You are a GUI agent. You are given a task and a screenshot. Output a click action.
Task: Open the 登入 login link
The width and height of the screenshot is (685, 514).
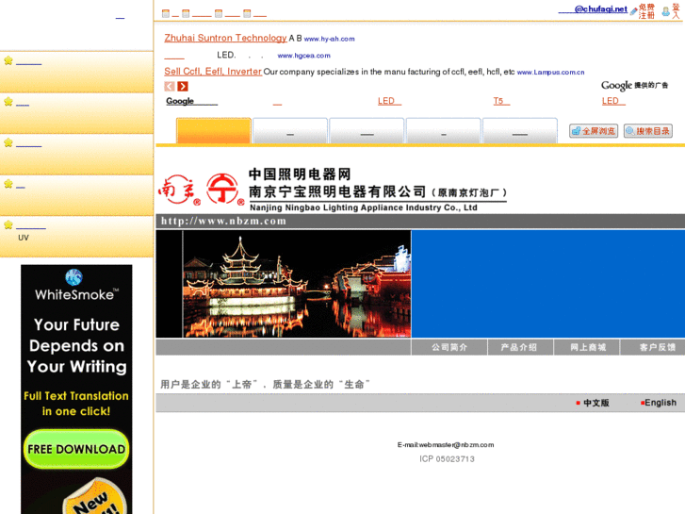676,11
